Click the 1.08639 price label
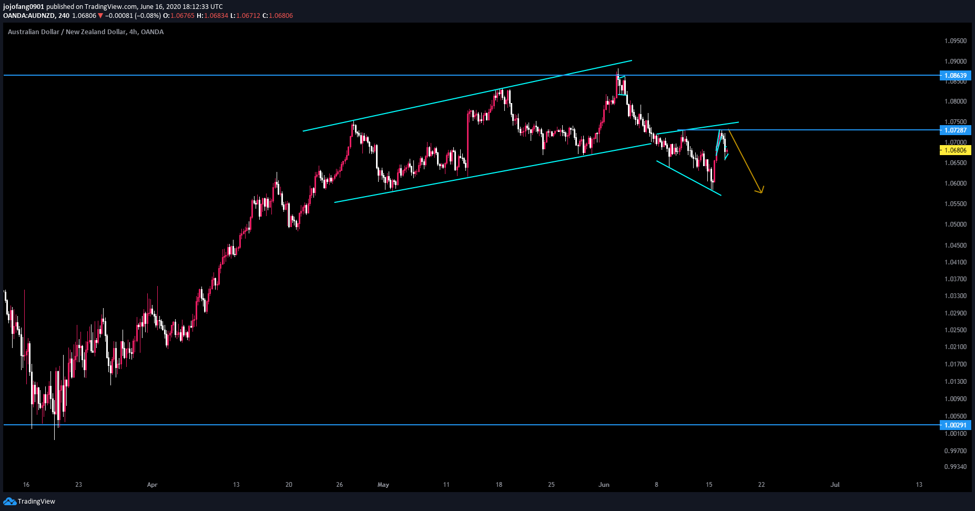Image resolution: width=975 pixels, height=511 pixels. click(x=955, y=75)
